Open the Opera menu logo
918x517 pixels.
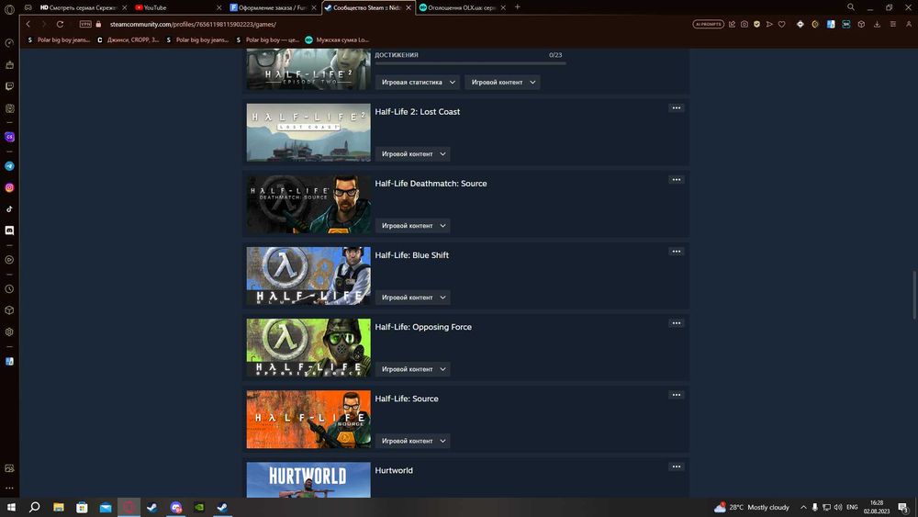9,8
